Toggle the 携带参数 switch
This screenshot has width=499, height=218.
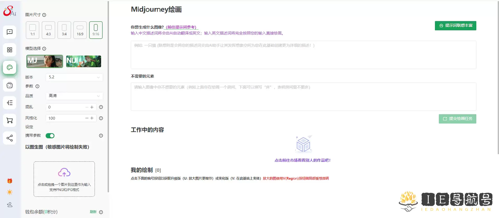pos(50,136)
